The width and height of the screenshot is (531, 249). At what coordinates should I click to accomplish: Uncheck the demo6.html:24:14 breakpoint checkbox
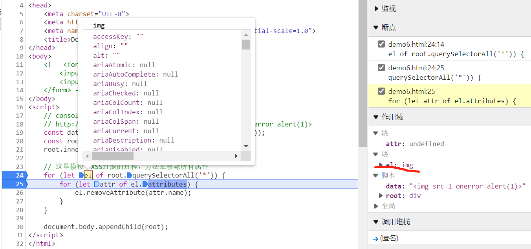tap(381, 44)
